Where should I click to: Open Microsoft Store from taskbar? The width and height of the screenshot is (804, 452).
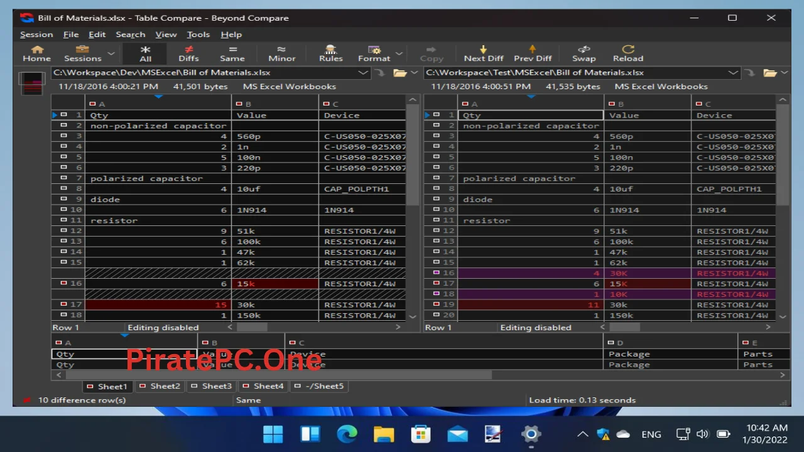coord(420,434)
